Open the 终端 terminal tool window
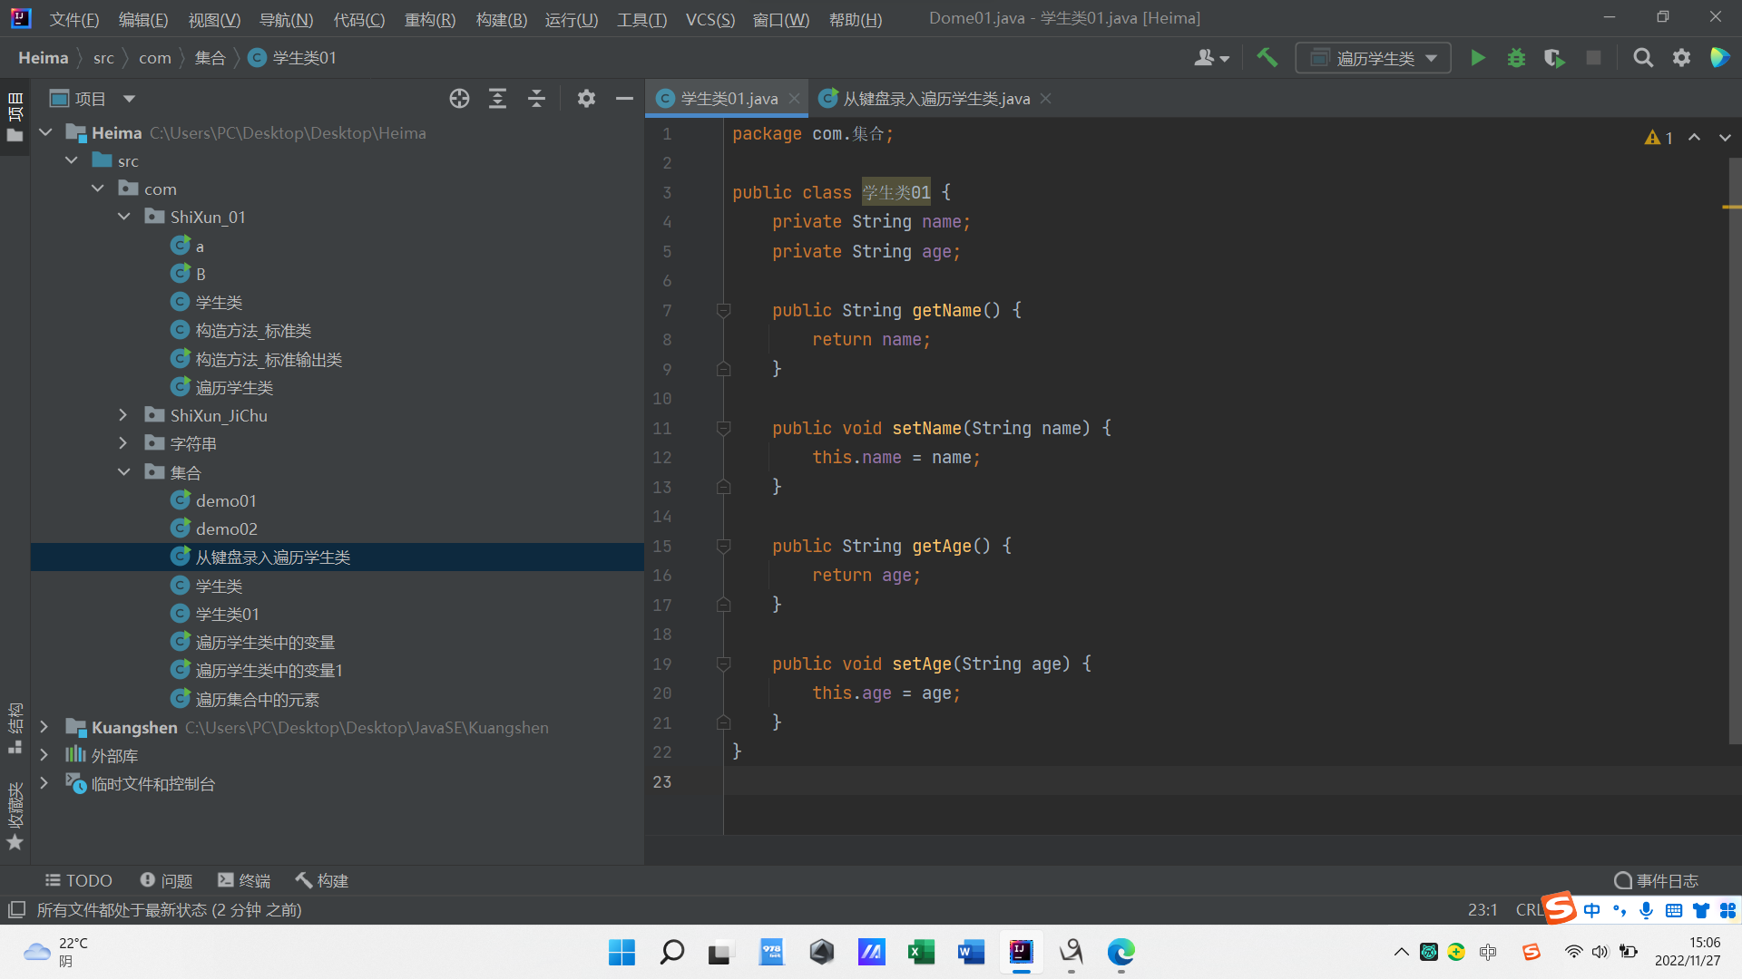 pos(244,880)
